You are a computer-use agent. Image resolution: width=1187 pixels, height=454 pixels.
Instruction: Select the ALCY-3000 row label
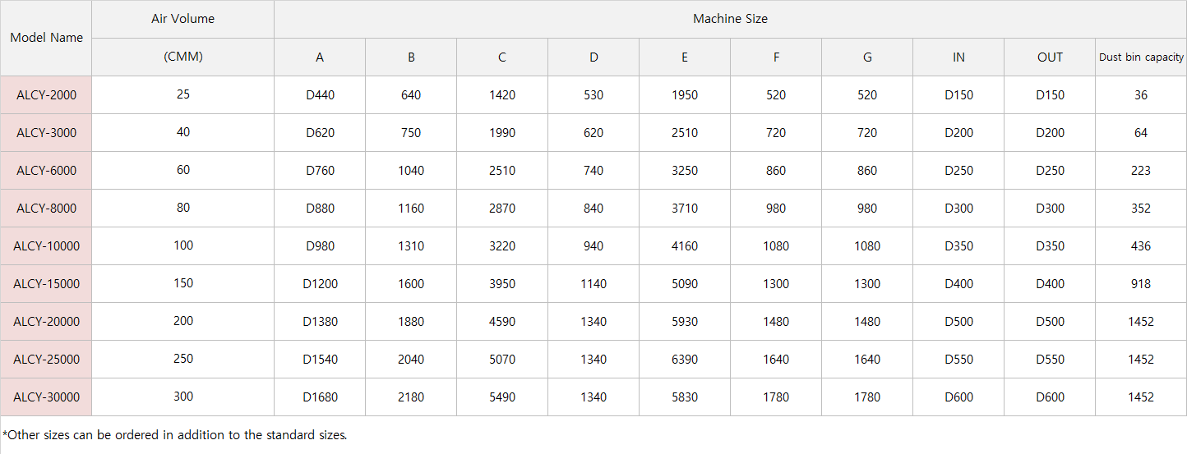click(46, 133)
